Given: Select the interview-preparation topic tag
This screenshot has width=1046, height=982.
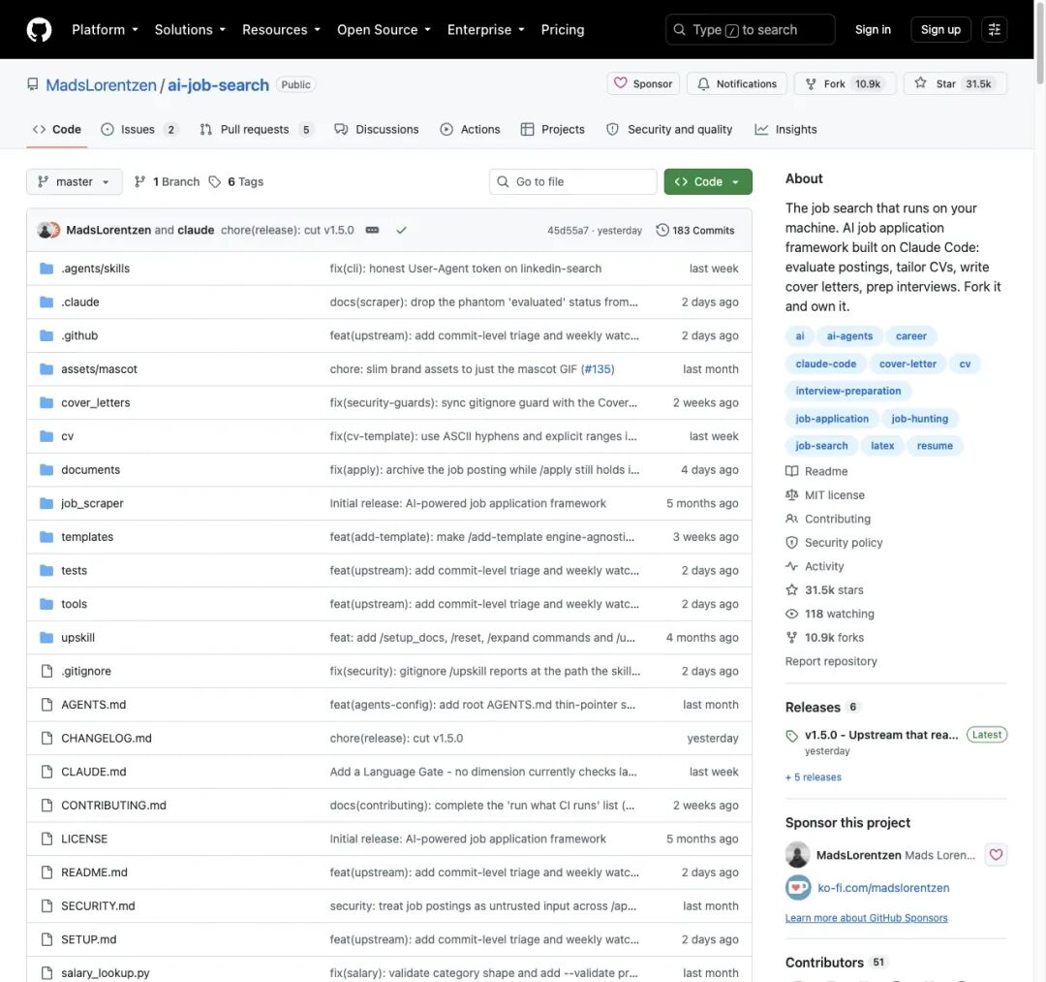Looking at the screenshot, I should point(847,392).
